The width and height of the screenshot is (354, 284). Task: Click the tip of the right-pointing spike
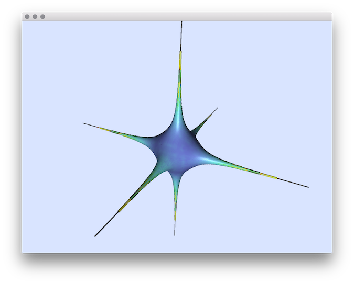pyautogui.click(x=307, y=187)
